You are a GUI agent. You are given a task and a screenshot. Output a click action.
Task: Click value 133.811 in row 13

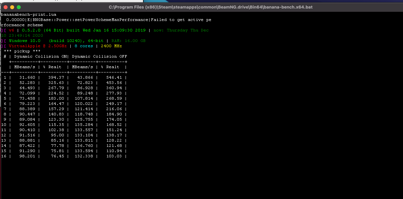(84, 140)
